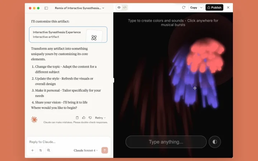Click 'Where would you like to begin?' text

pyautogui.click(x=54, y=108)
